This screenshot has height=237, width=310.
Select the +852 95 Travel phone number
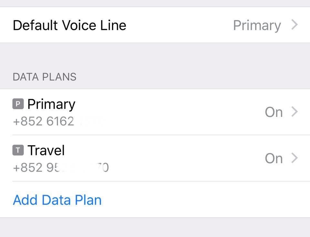coord(61,168)
